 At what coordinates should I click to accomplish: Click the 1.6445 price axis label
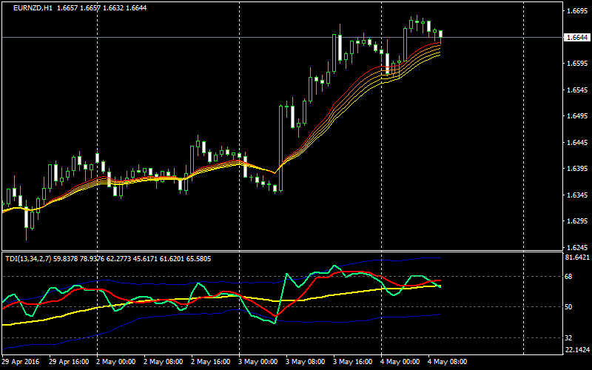(578, 142)
